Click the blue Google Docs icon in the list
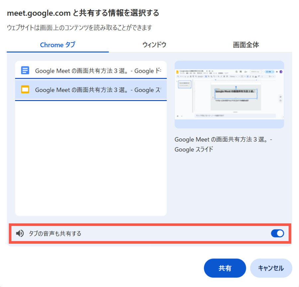Viewport: 299px width, 287px height. tap(25, 70)
